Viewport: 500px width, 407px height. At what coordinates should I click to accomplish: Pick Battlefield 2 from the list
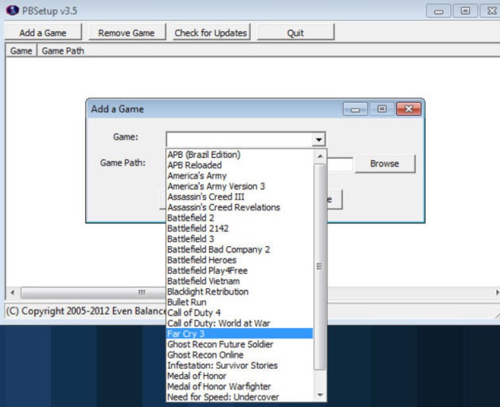pos(239,217)
